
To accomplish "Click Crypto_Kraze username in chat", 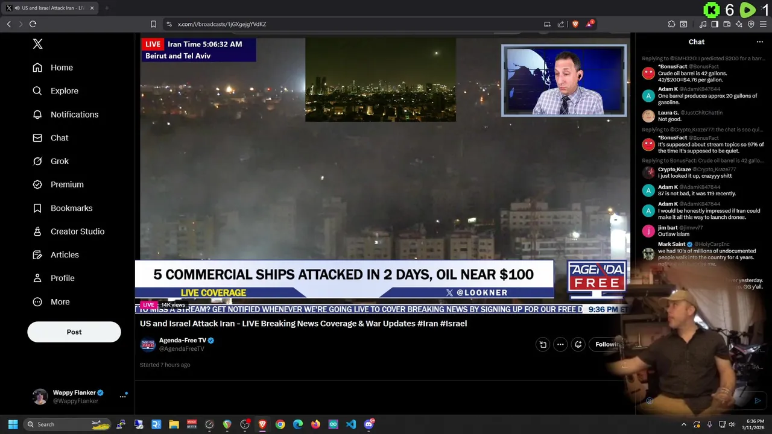I will pos(674,170).
